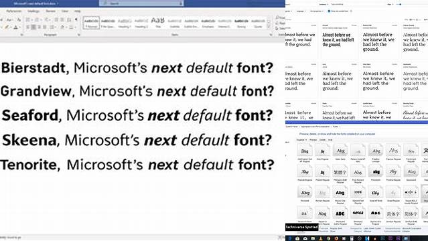Open the Language filter dropdown
Viewport: 428px width, 241px height.
click(x=301, y=11)
